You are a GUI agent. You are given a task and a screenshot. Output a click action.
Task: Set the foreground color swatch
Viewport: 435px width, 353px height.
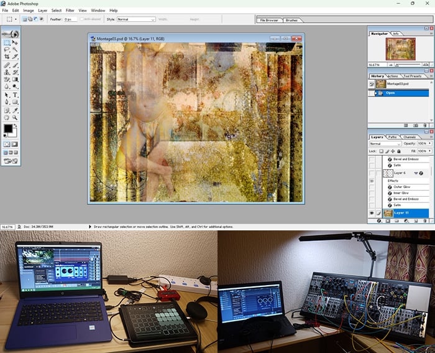click(x=7, y=128)
